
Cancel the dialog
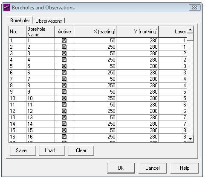[153, 168]
